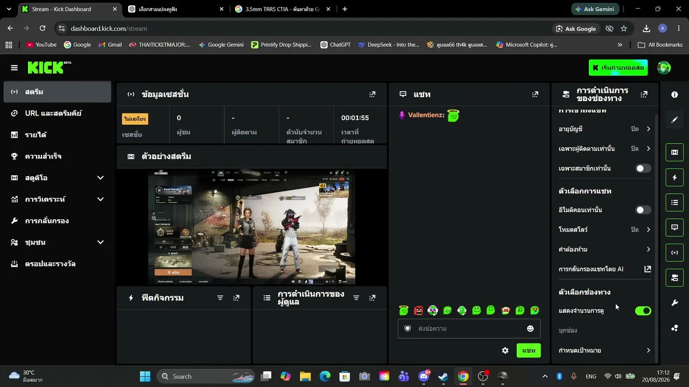
Task: Insert the angry red emote
Action: pyautogui.click(x=418, y=310)
